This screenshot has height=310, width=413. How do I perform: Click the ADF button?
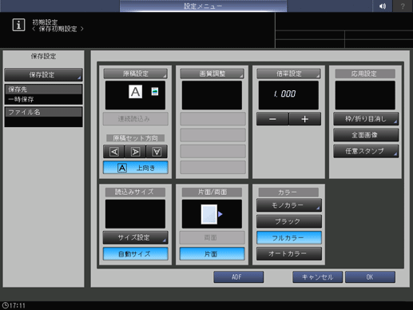[x=239, y=277]
